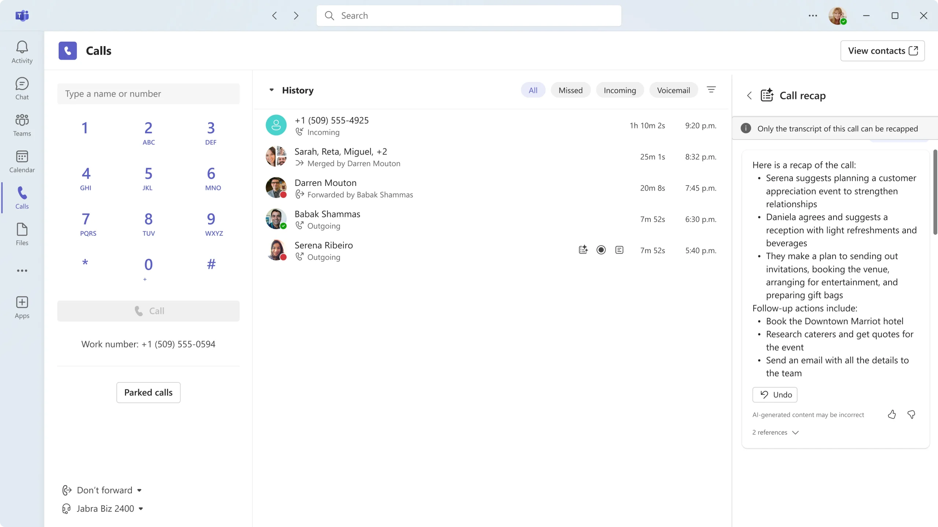
Task: Click the Activity icon in sidebar
Action: [x=22, y=52]
